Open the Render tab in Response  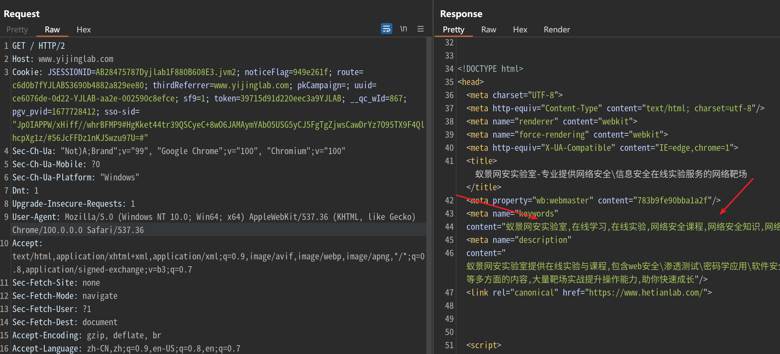tap(557, 30)
